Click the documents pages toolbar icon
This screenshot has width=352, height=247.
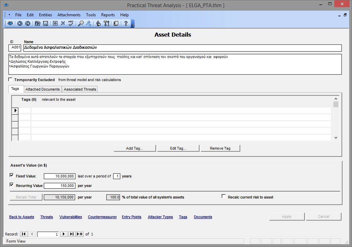click(116, 23)
